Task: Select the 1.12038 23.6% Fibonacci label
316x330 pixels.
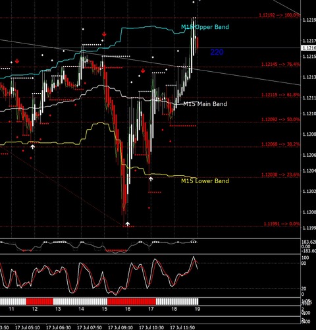Action: point(280,175)
